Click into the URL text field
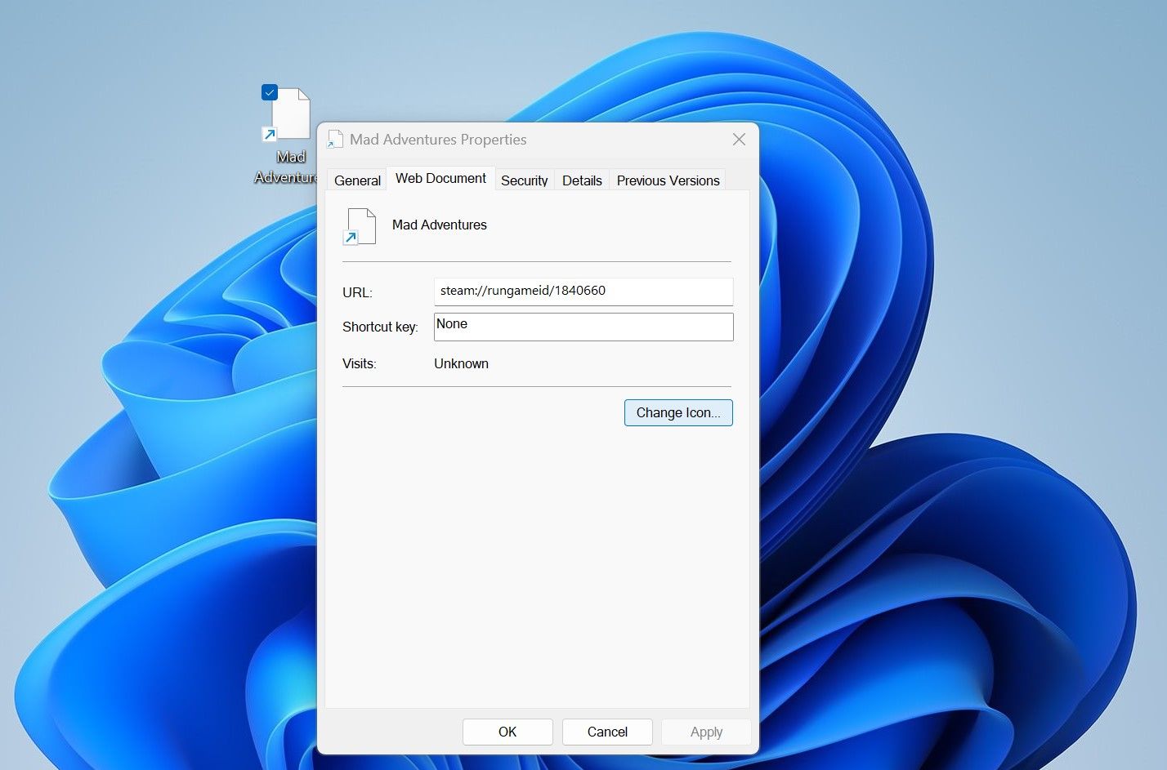Screen dimensions: 1167x770 [x=583, y=292]
